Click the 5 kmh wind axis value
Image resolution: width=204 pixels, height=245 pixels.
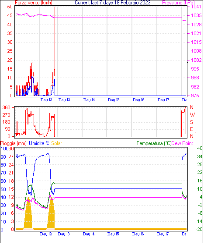pyautogui.click(x=11, y=87)
